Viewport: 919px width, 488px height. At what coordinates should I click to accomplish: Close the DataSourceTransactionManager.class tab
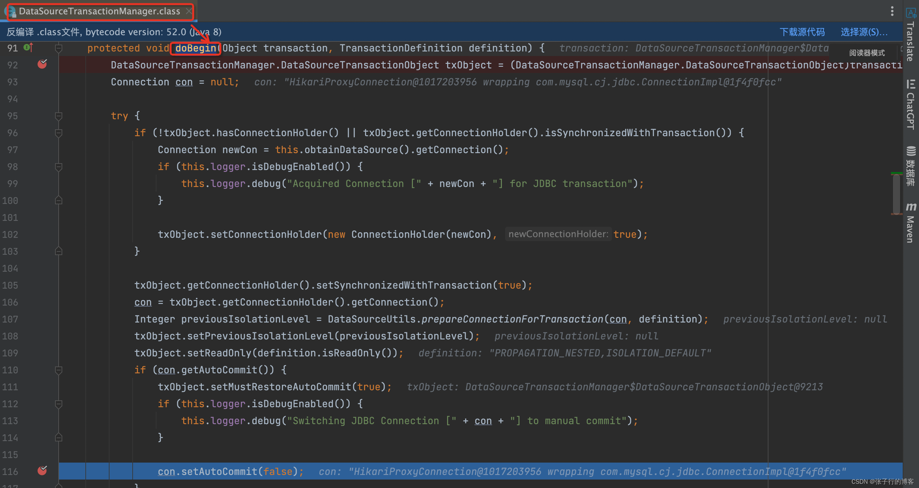[188, 11]
